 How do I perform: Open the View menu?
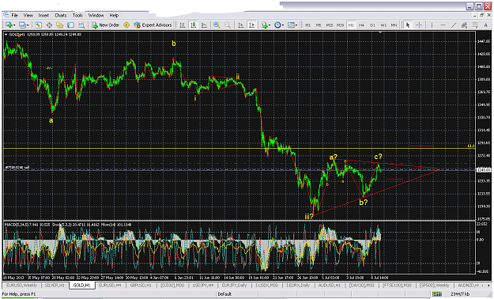[x=28, y=15]
